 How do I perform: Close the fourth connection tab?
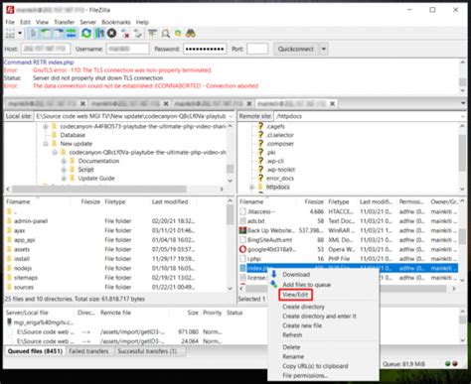[x=332, y=104]
